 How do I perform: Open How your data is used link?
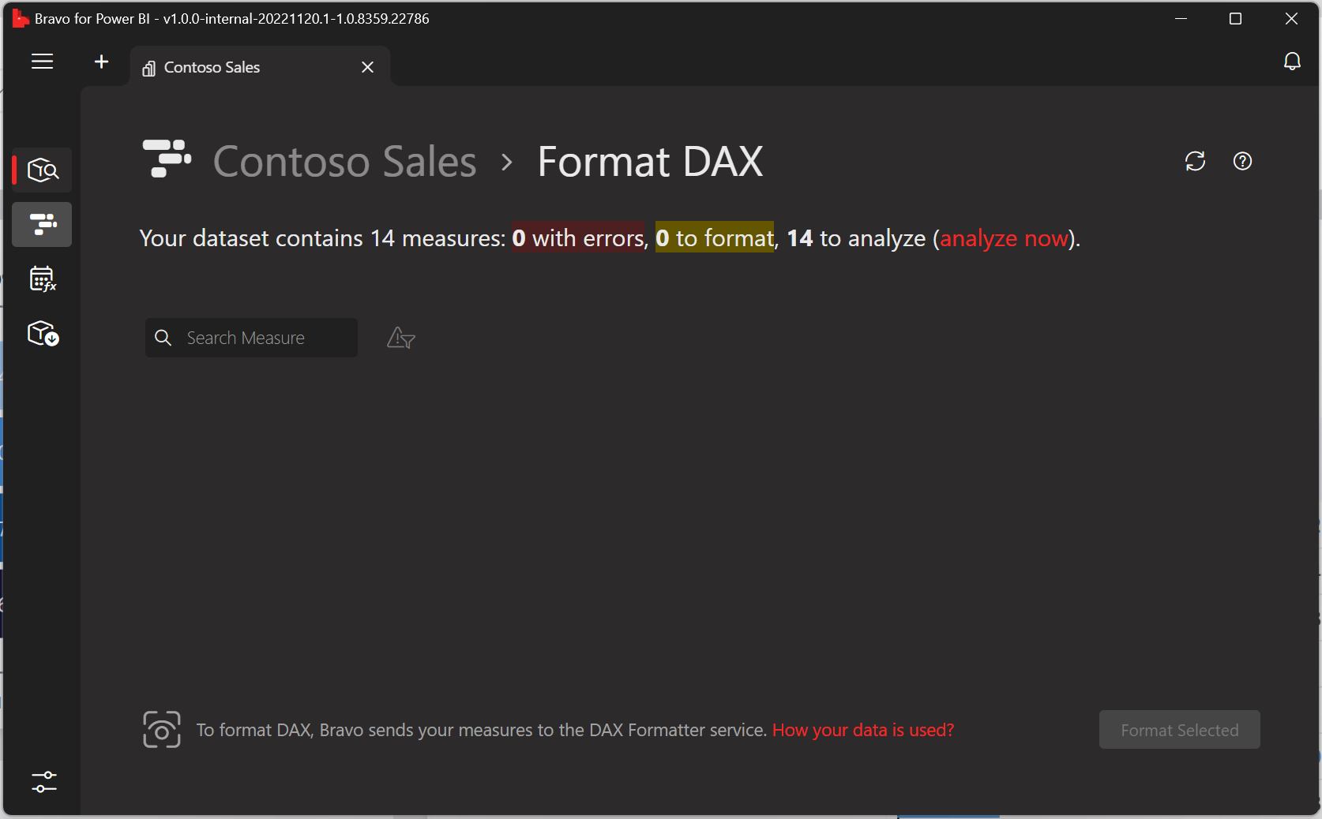click(x=862, y=730)
